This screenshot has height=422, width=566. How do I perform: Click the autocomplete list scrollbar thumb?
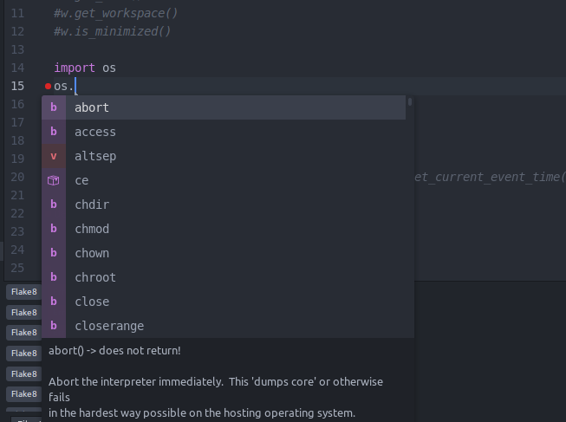click(410, 101)
